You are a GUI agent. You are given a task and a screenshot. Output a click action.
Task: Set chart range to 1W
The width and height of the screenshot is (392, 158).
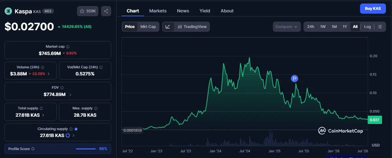click(323, 27)
